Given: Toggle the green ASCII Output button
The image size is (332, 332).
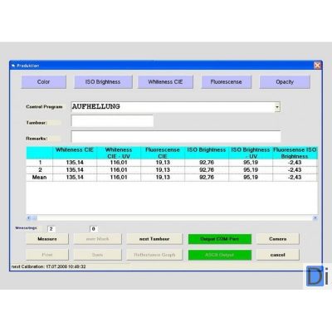Looking at the screenshot, I should [220, 255].
